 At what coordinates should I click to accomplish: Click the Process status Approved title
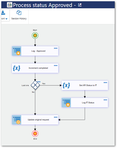pos(43,5)
